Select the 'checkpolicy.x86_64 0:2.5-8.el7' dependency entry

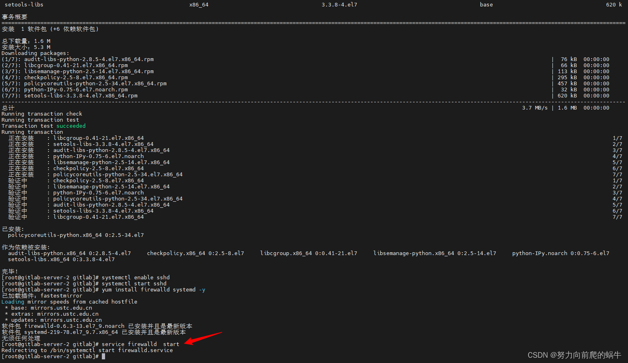coord(196,253)
